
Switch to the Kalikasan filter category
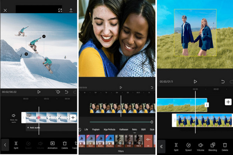click(124, 129)
